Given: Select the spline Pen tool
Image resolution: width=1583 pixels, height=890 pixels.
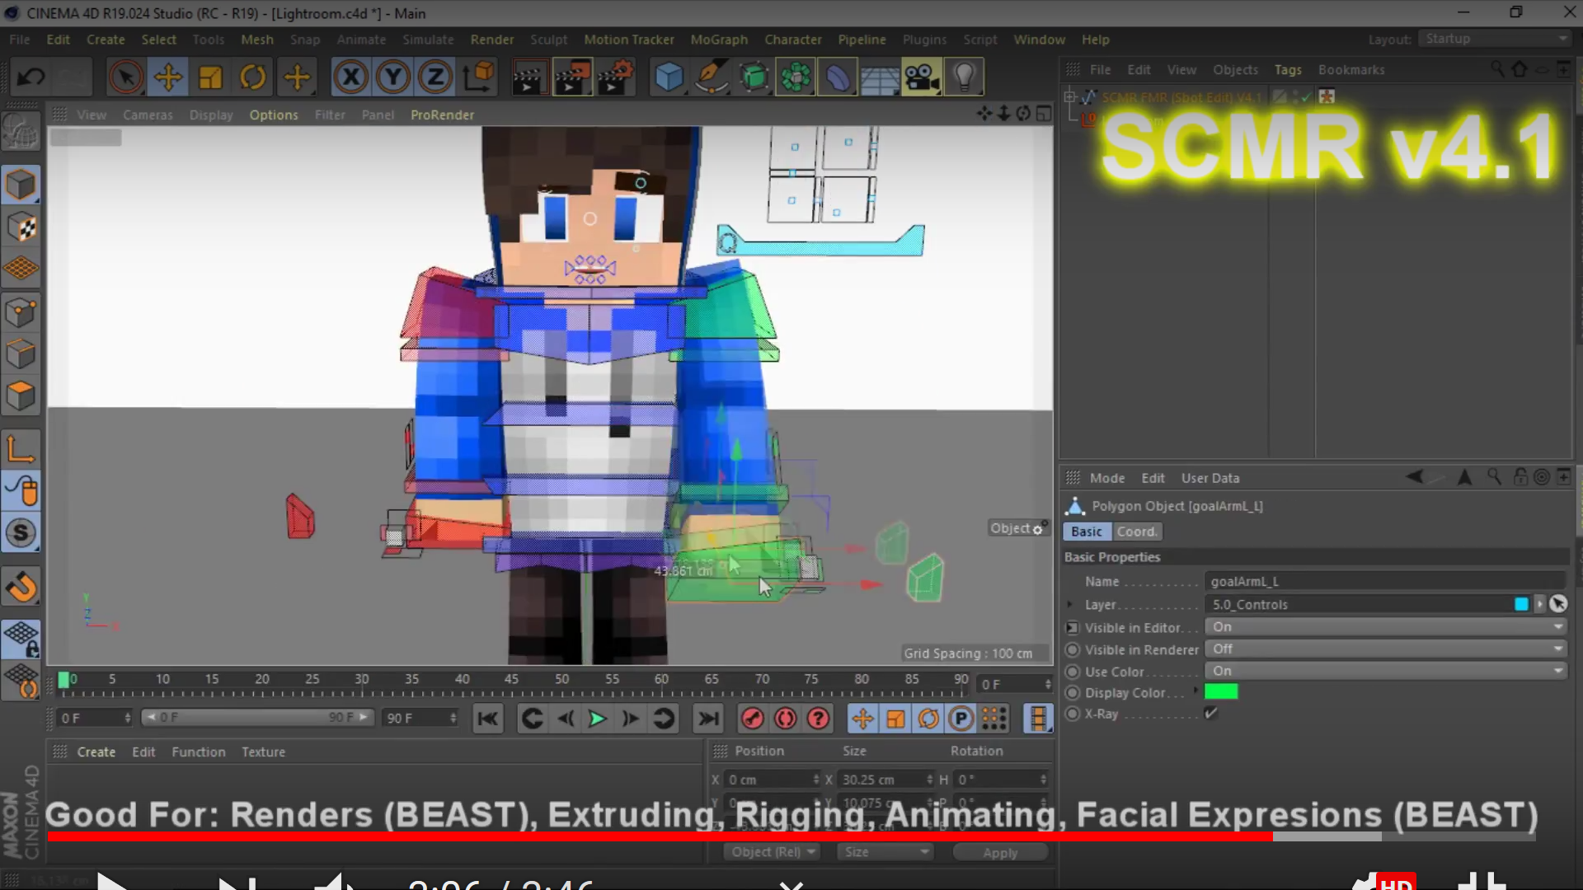Looking at the screenshot, I should point(712,77).
